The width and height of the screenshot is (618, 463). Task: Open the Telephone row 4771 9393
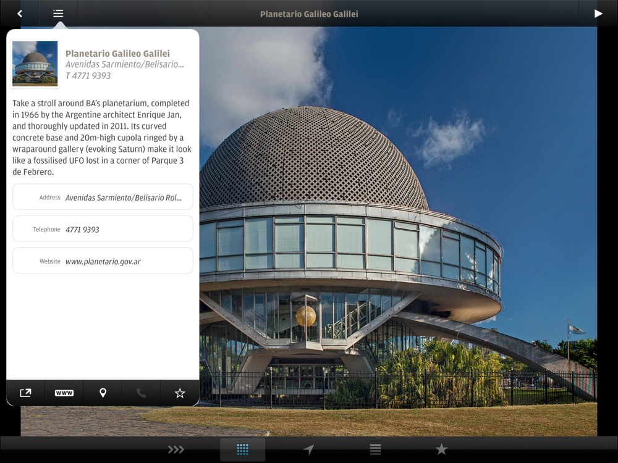coord(103,228)
